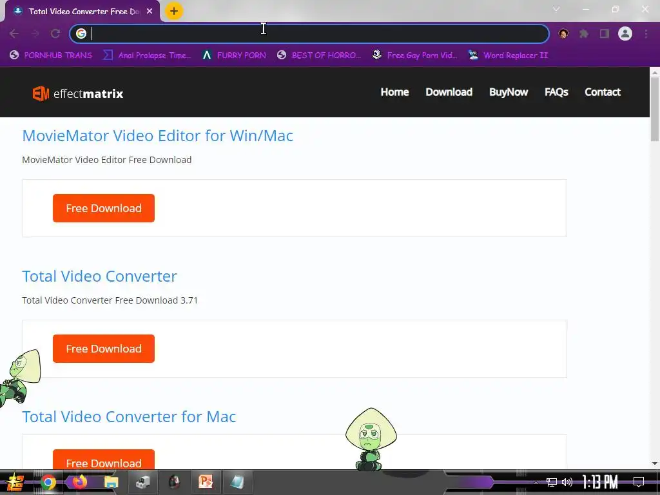Close the Total Video Converter tab
660x495 pixels.
point(150,12)
